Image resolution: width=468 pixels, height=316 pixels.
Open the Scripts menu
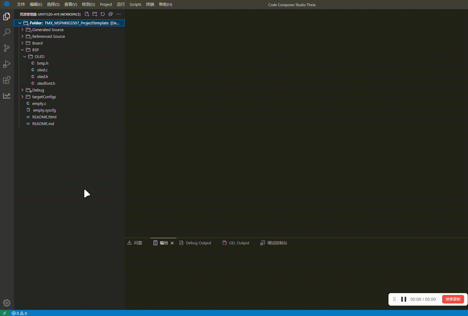click(x=136, y=4)
